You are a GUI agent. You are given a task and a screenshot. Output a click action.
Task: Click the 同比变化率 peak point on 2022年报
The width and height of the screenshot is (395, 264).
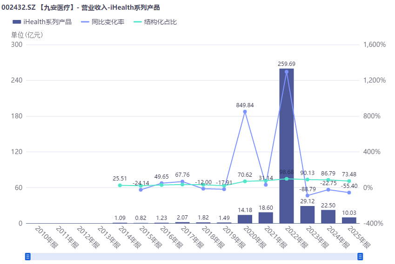(287, 72)
